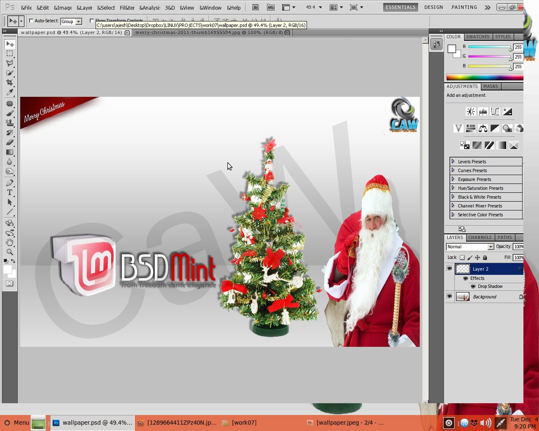Add an Invert adjustment
Viewport: 539px width, 431px height.
tap(465, 145)
